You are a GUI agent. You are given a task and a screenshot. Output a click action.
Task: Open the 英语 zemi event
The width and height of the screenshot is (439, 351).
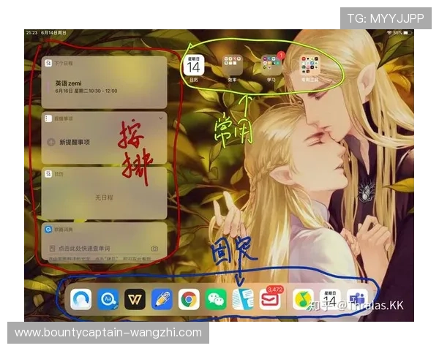tap(104, 87)
